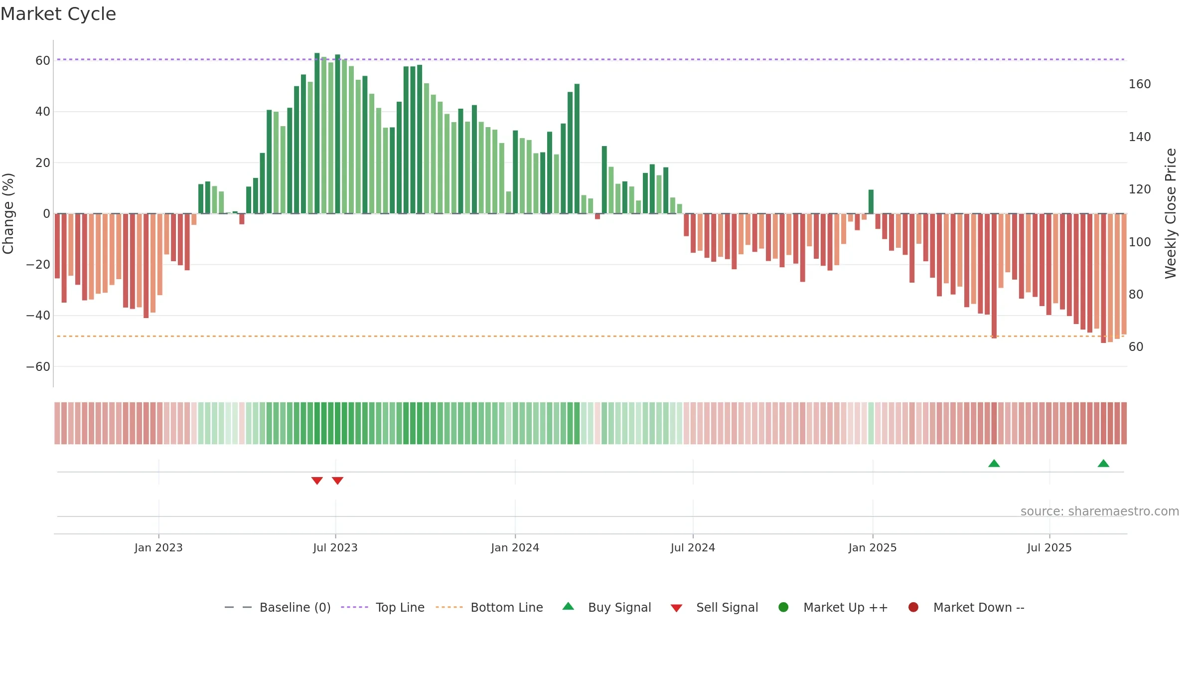Click the purple dotted top line on chart
The image size is (1196, 673).
pos(591,59)
